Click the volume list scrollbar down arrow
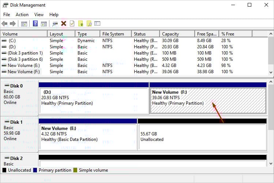 pos(271,72)
